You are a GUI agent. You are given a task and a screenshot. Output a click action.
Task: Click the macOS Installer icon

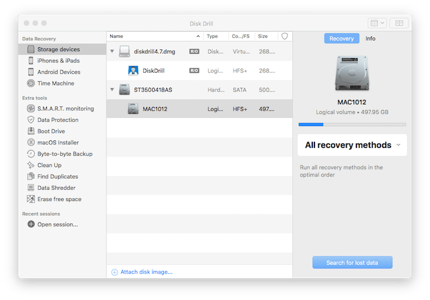(31, 142)
